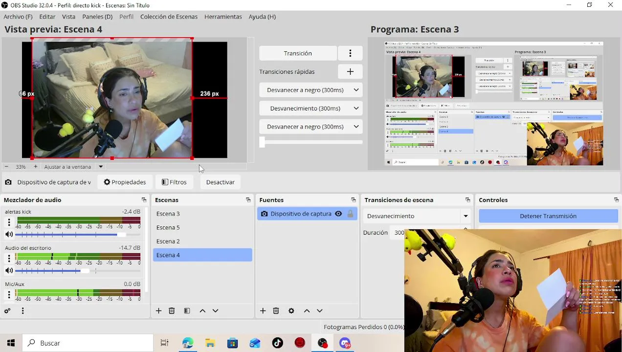Select Escena 2 in scenes list
The width and height of the screenshot is (622, 352).
[x=202, y=241]
